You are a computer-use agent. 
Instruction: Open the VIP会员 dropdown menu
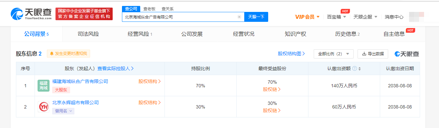coord(307,17)
